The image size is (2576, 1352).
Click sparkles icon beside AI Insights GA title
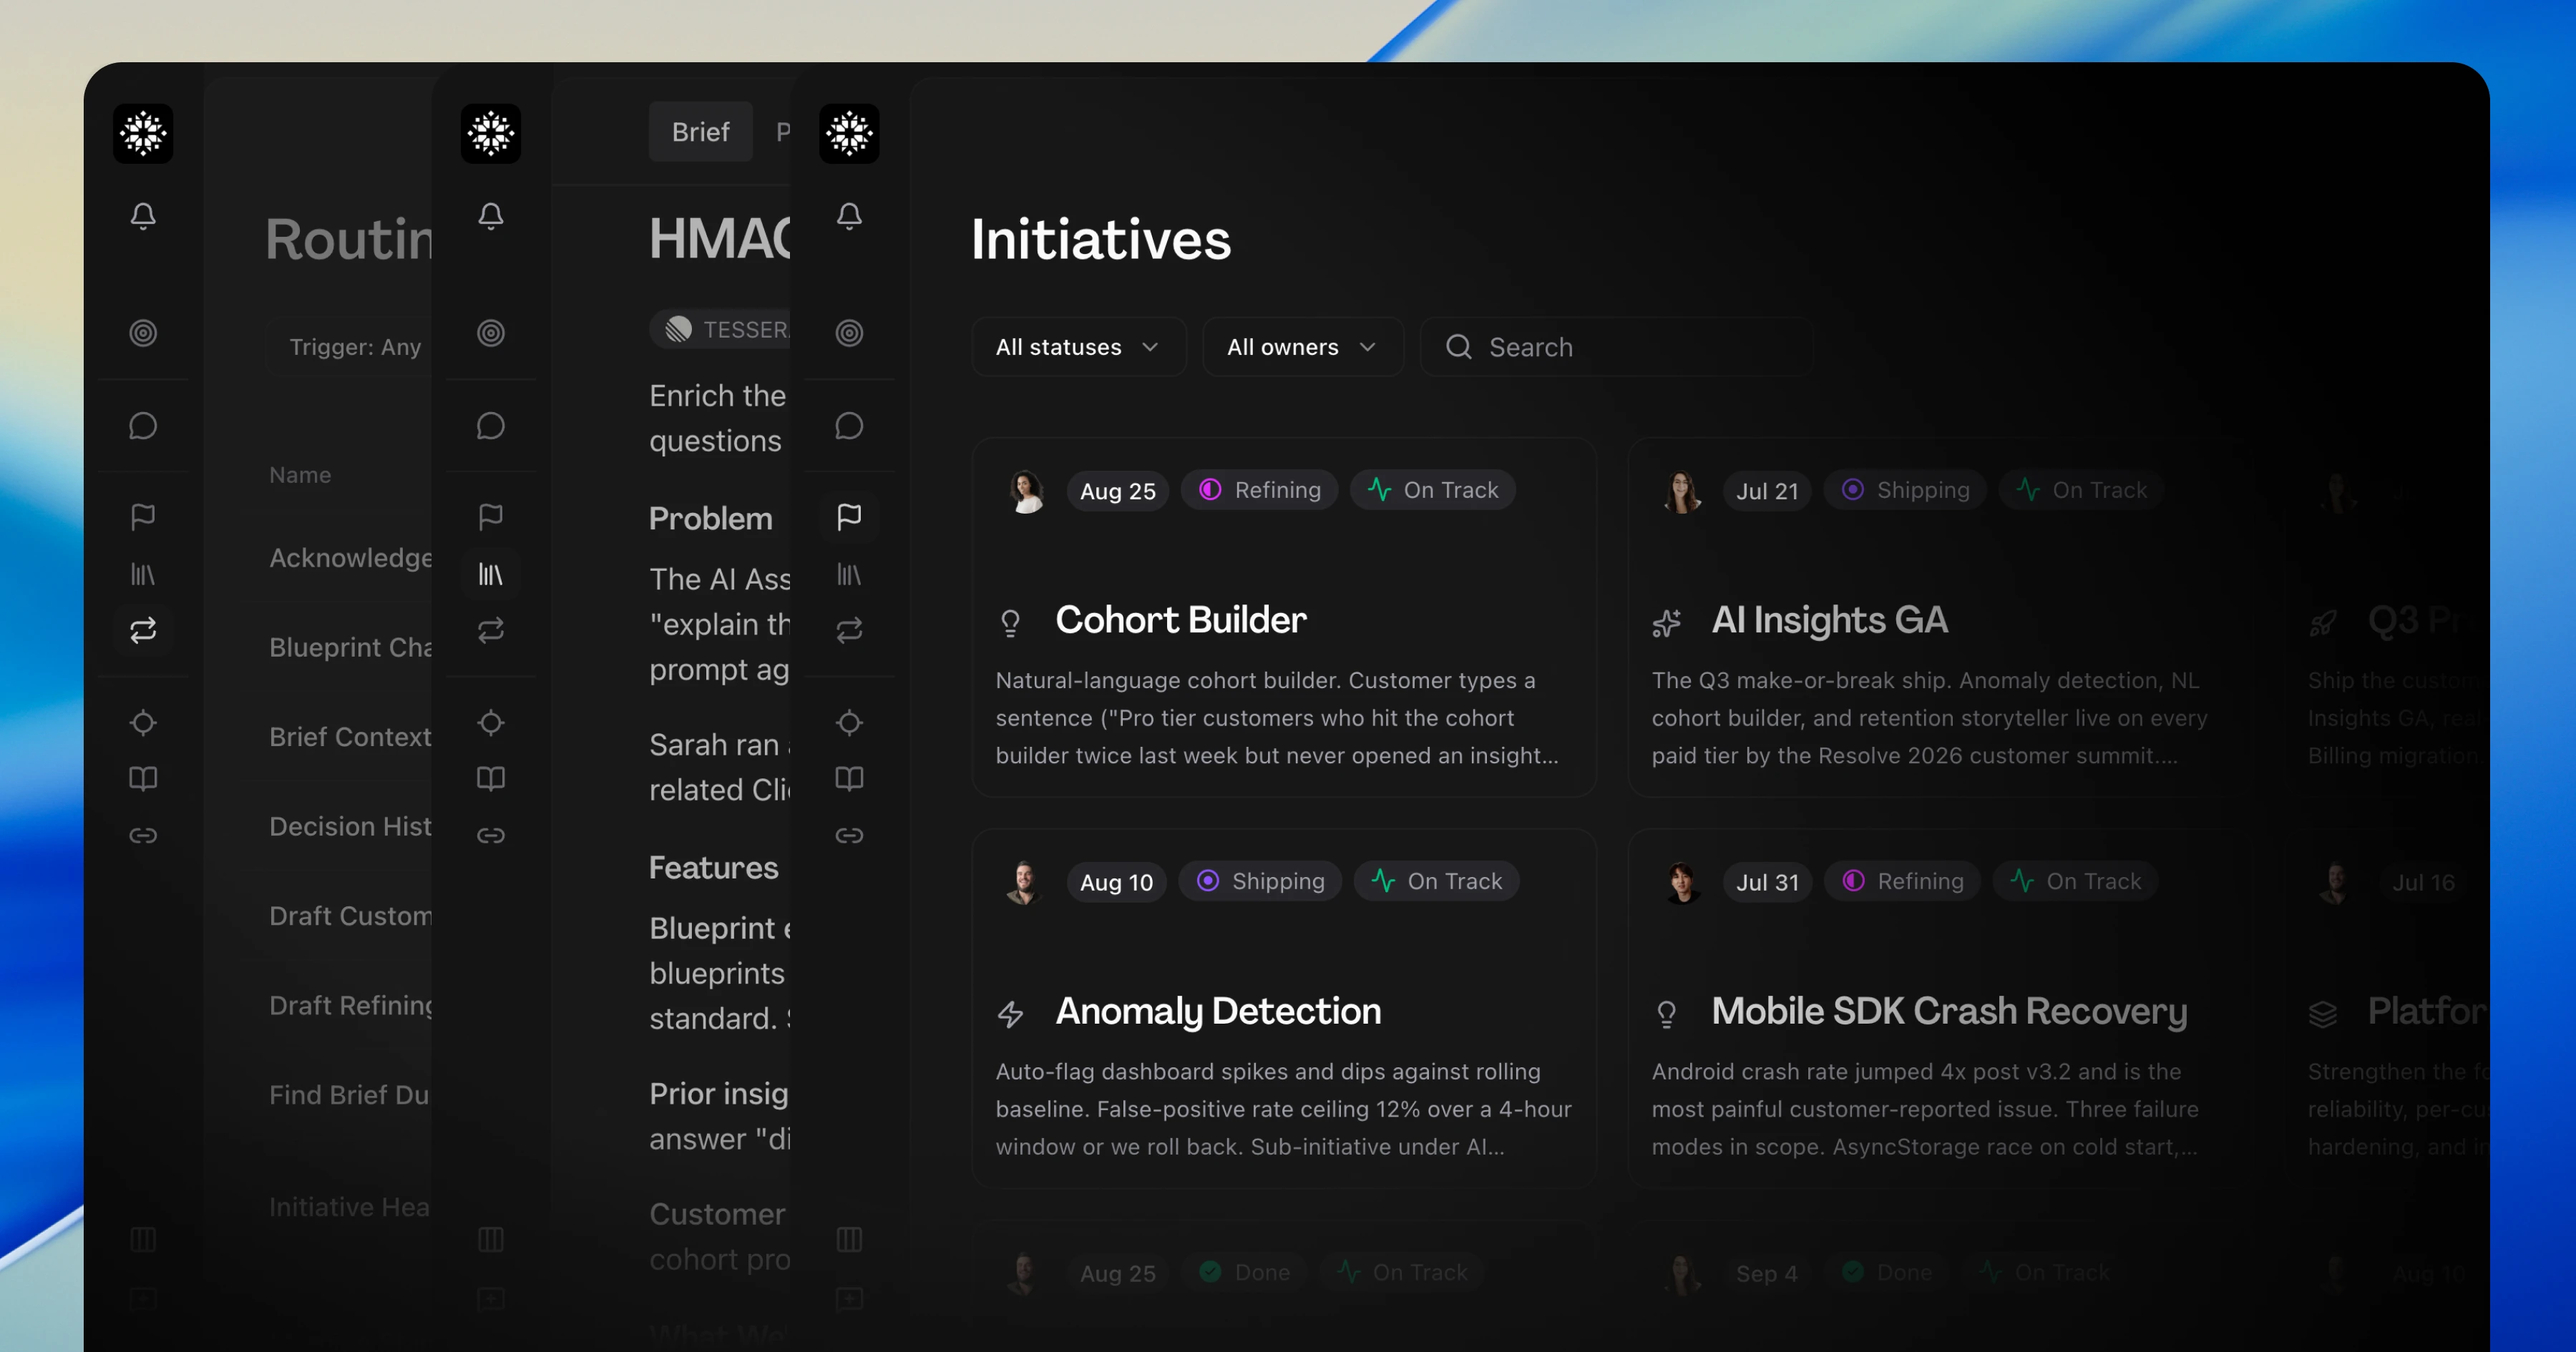pyautogui.click(x=1666, y=623)
